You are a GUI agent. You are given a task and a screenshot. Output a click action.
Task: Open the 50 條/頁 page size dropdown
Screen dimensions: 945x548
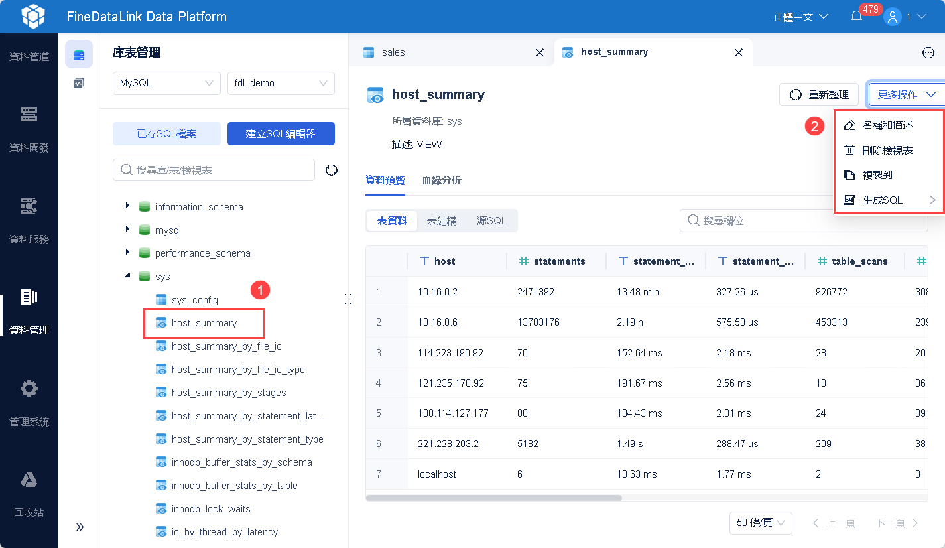761,523
